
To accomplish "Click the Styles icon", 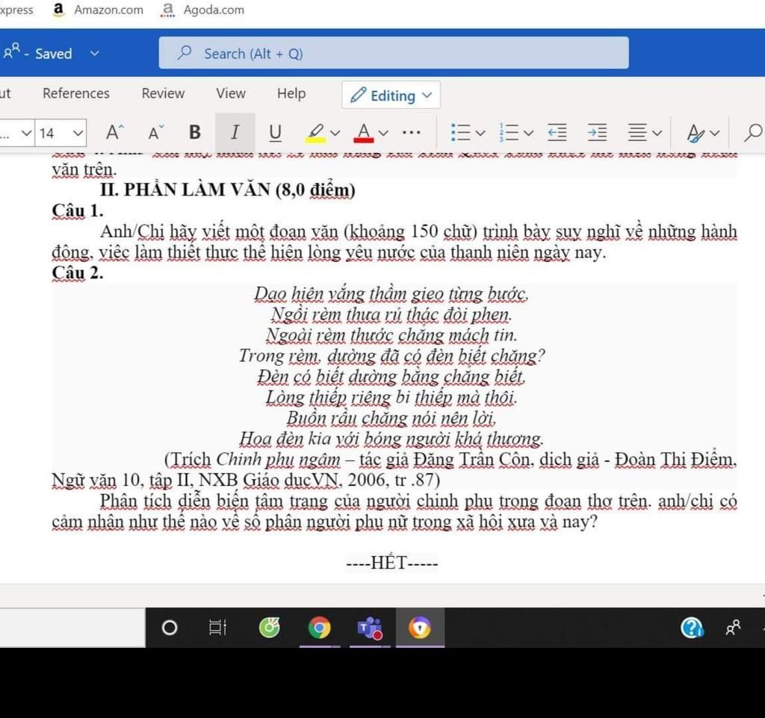I will (696, 133).
